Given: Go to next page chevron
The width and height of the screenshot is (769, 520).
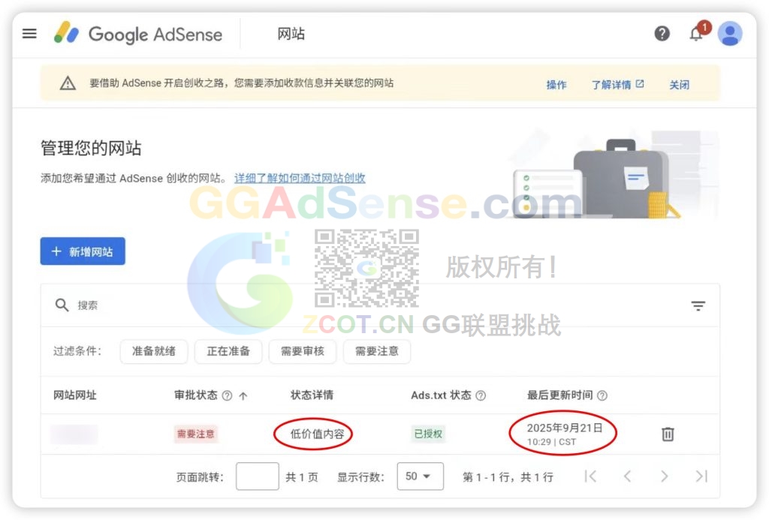Looking at the screenshot, I should point(664,476).
